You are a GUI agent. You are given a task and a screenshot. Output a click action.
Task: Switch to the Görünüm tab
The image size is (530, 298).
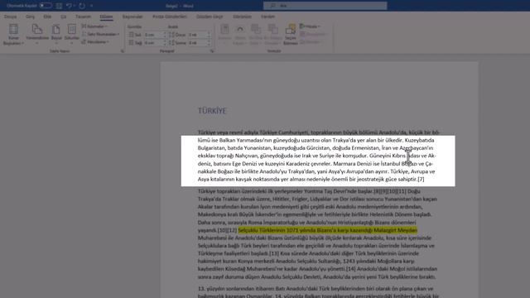point(242,17)
